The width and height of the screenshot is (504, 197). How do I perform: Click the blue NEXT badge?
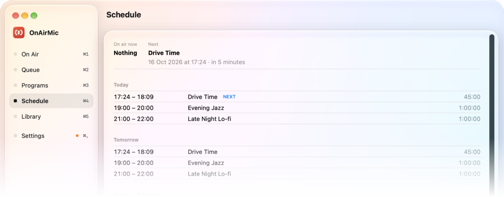[x=229, y=97]
